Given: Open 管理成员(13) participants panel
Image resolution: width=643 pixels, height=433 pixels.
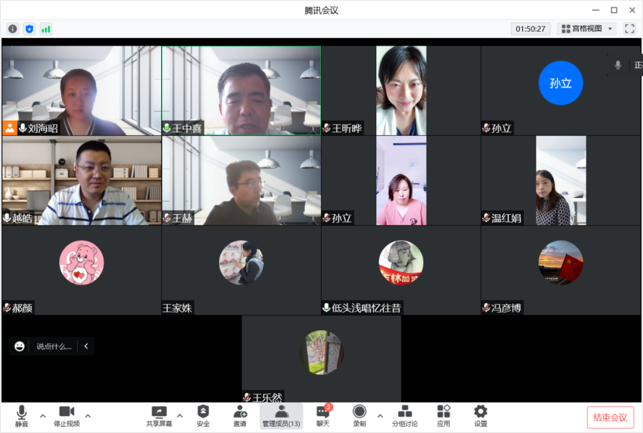Looking at the screenshot, I should click(x=281, y=415).
